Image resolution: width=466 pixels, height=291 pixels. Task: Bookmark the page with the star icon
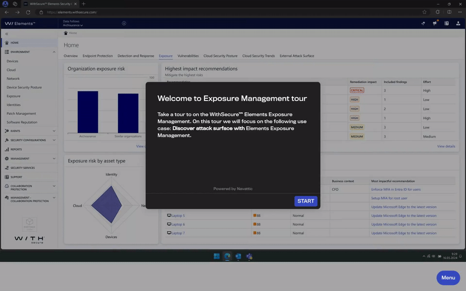425,12
